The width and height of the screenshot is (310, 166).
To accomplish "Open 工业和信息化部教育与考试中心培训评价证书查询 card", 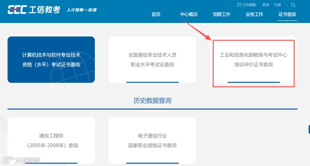I will (x=253, y=60).
